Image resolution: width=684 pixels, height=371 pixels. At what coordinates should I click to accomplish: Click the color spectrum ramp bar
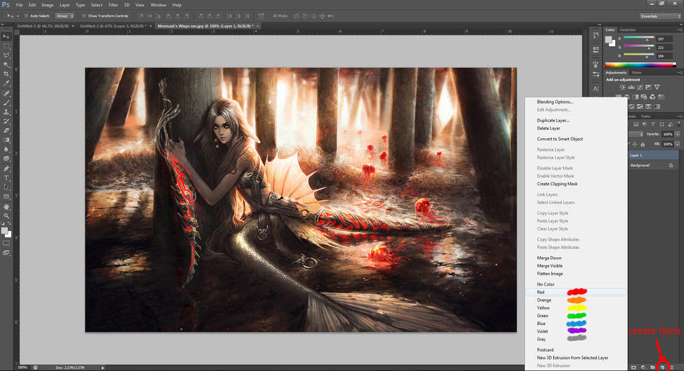640,65
